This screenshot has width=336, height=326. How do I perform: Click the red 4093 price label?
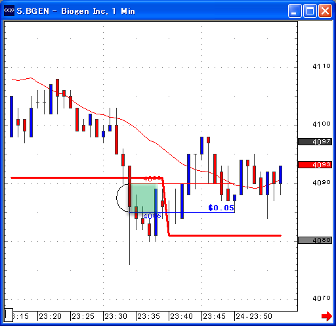point(315,164)
